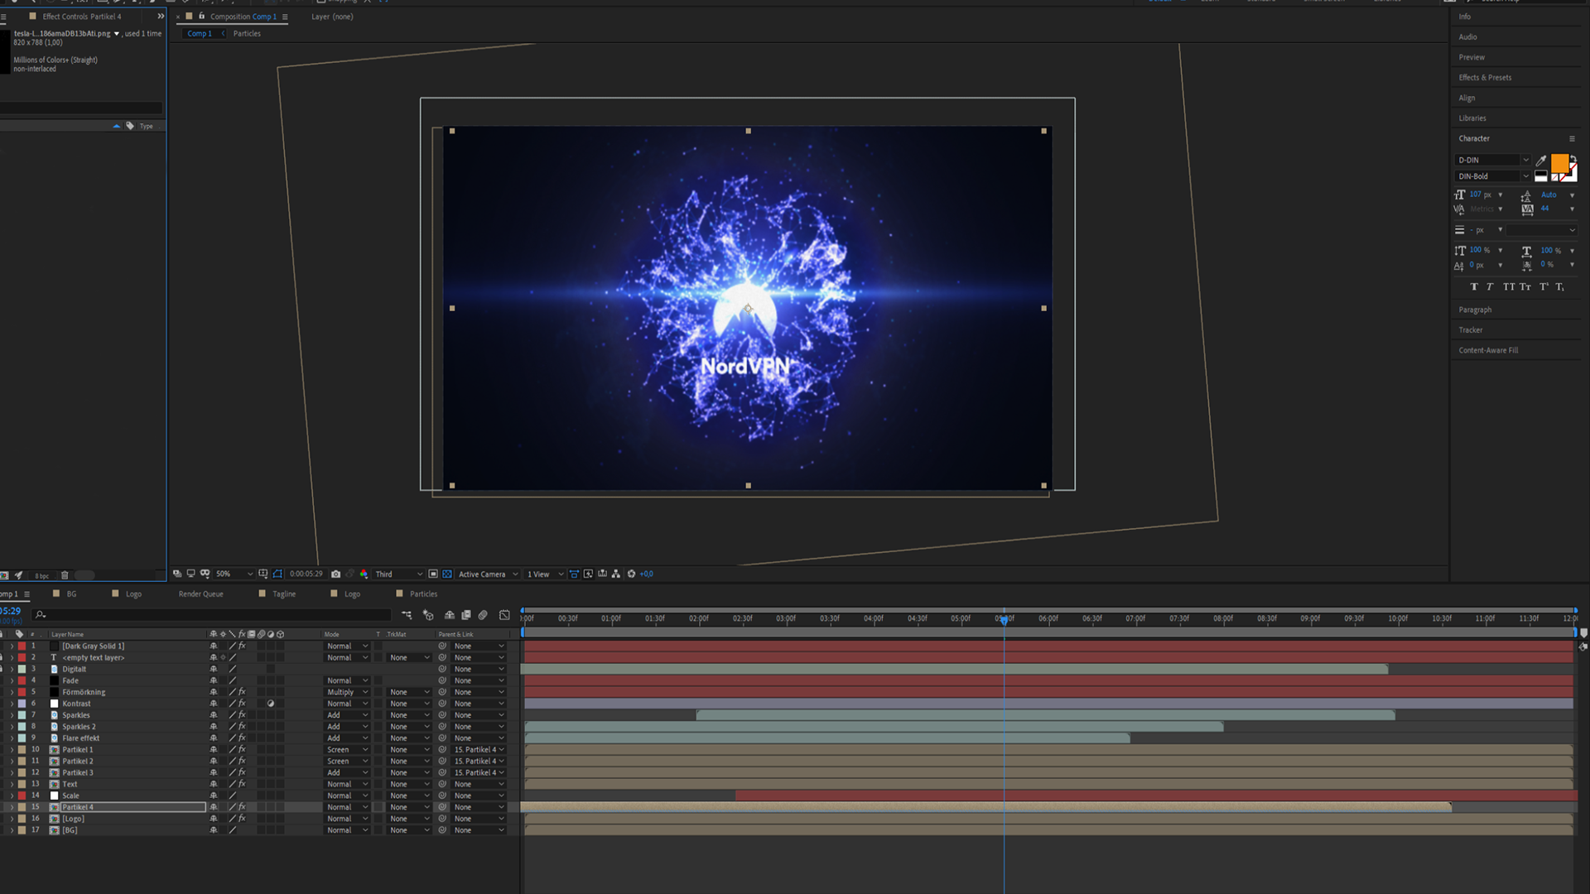Viewport: 1590px width, 894px height.
Task: Open the Content-Aware Fill panel
Action: click(1488, 350)
